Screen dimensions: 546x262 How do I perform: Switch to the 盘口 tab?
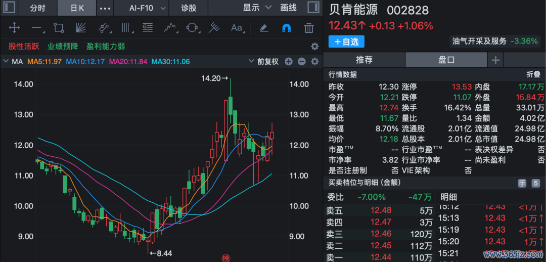point(446,60)
